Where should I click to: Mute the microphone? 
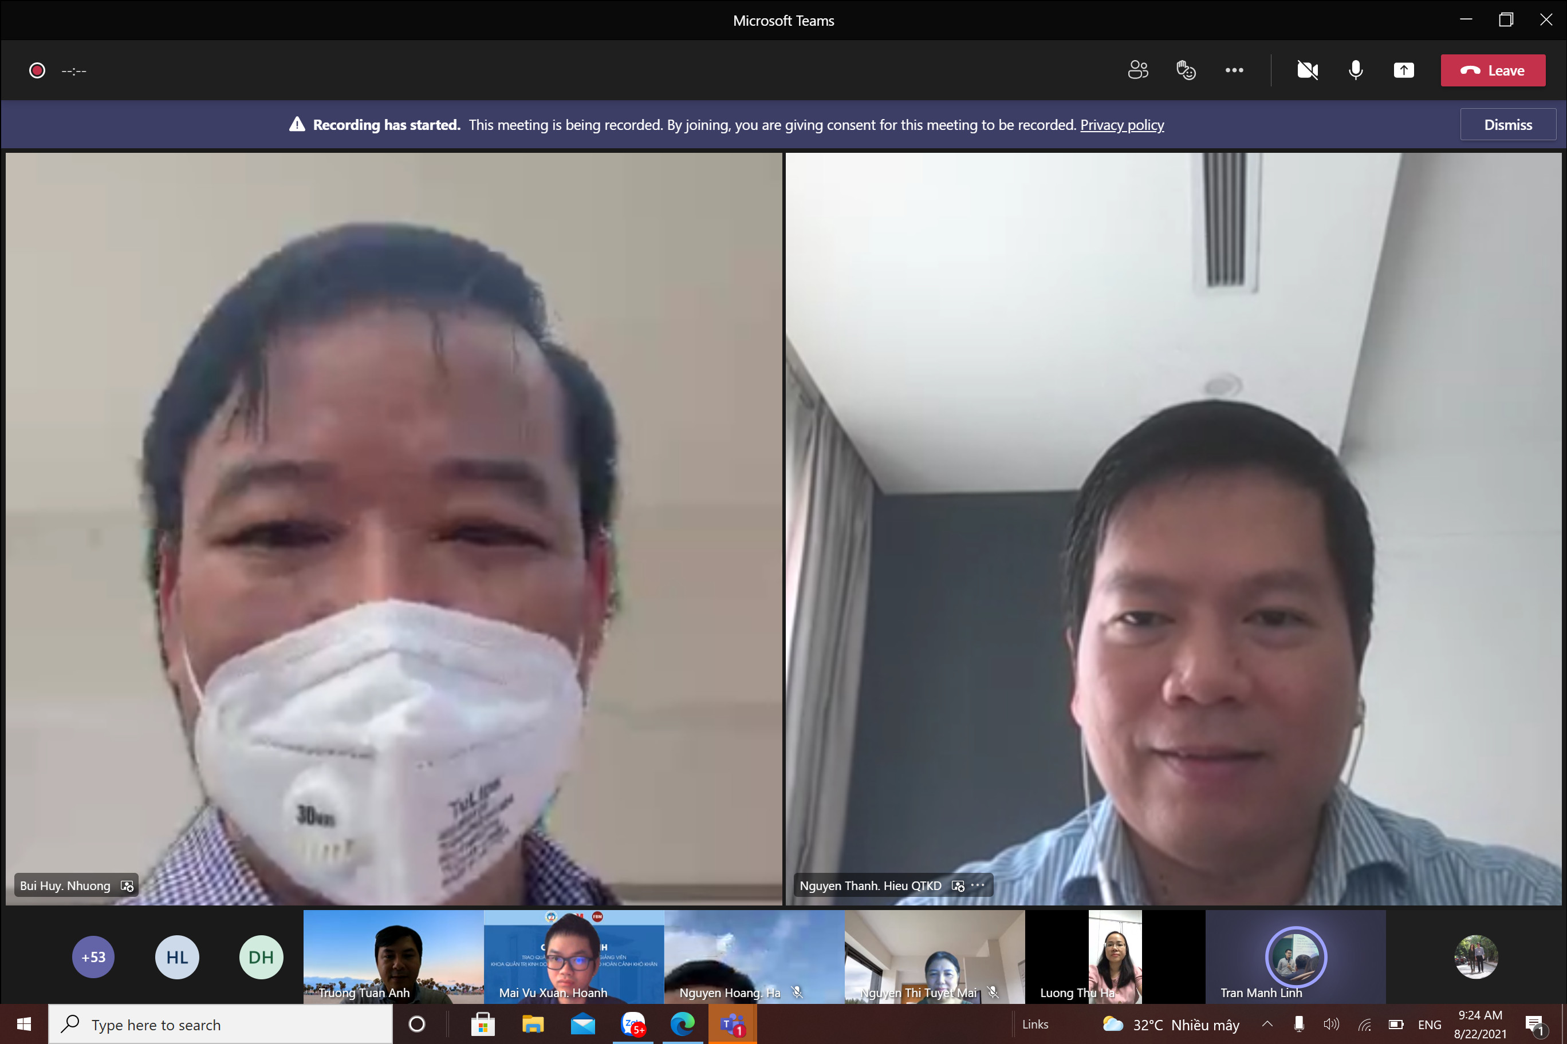[1355, 70]
